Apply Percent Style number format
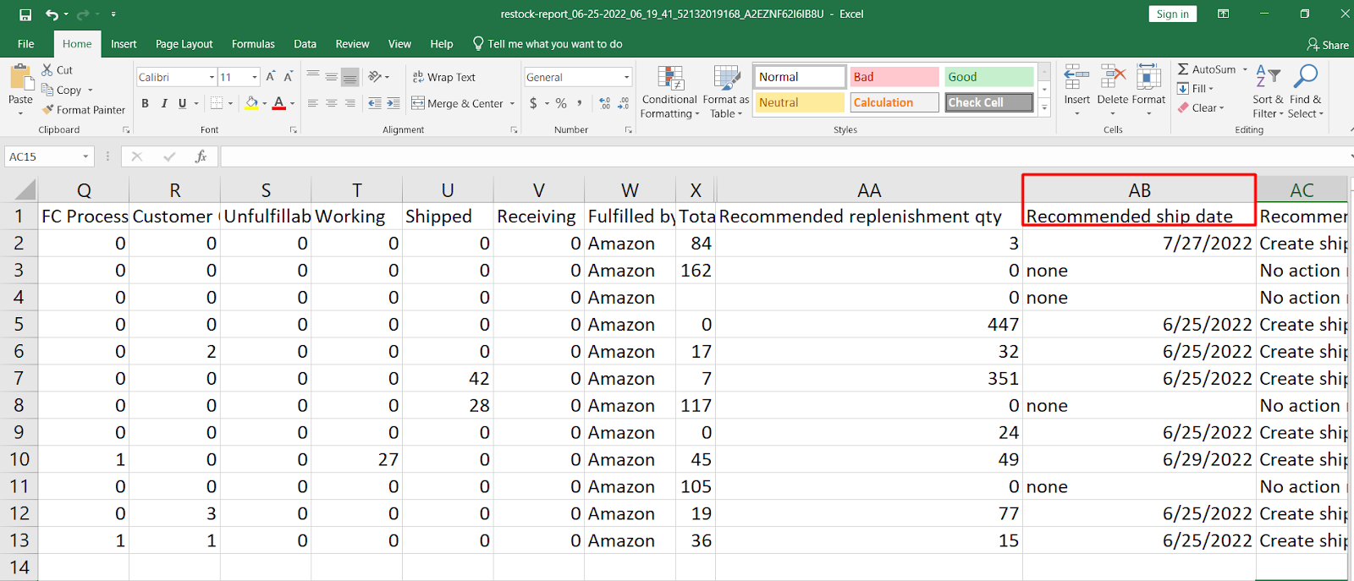Viewport: 1354px width, 581px height. (561, 103)
